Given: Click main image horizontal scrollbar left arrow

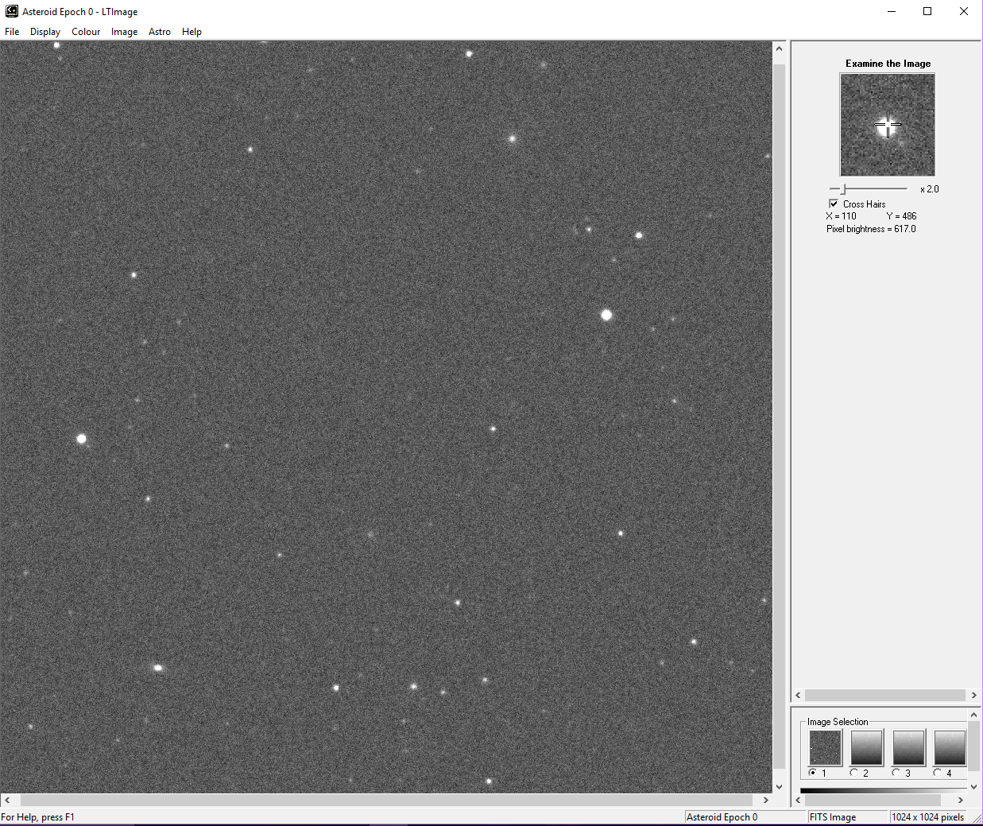Looking at the screenshot, I should [6, 800].
